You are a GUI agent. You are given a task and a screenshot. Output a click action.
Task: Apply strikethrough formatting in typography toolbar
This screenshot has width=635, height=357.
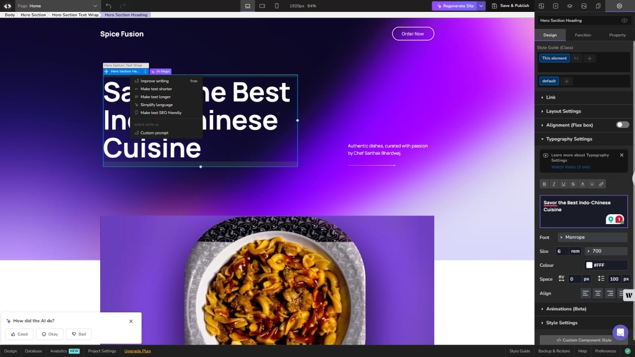pyautogui.click(x=573, y=184)
